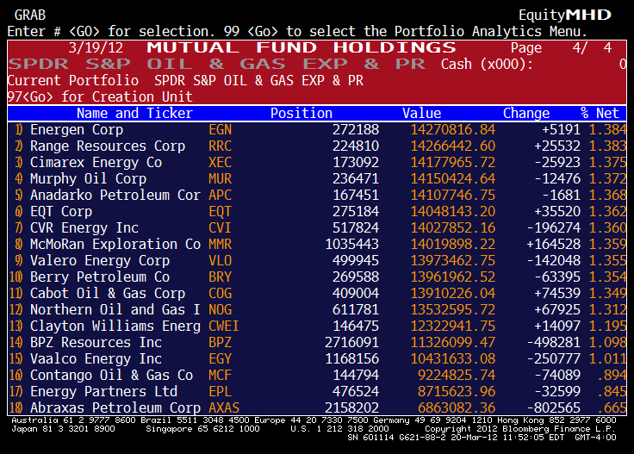634x454 pixels.
Task: Click the RRC ticker symbol
Action: click(221, 146)
